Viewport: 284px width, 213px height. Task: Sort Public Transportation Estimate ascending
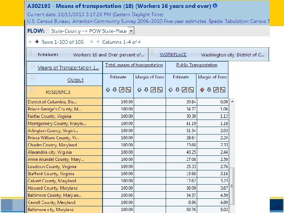coord(170,90)
